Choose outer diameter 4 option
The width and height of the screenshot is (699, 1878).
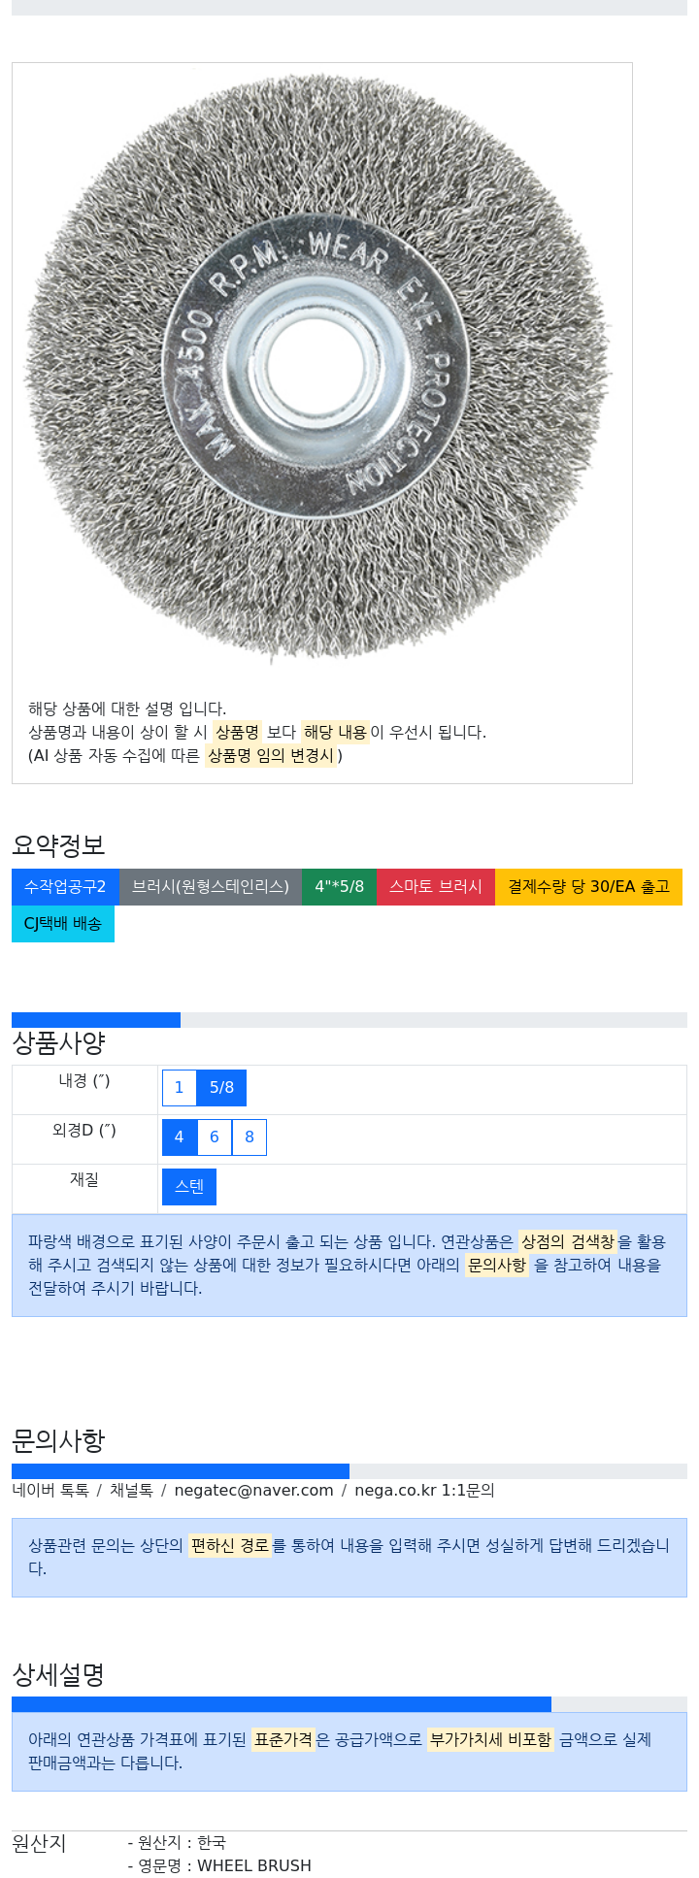click(x=179, y=1137)
